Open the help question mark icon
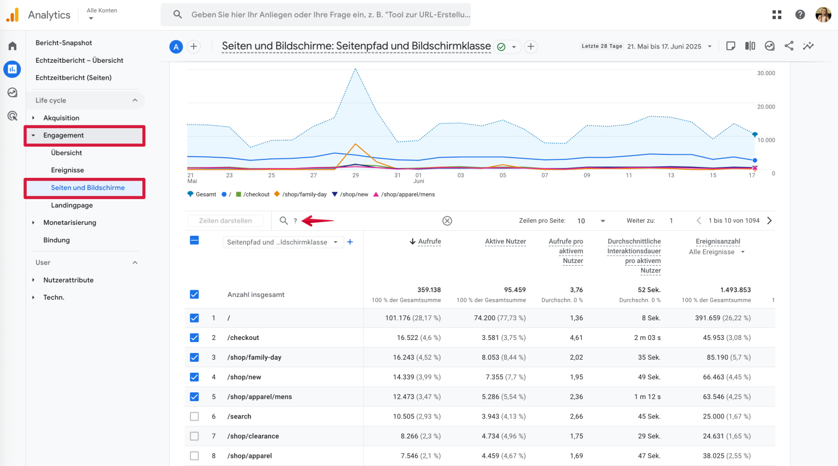The height and width of the screenshot is (466, 838). (800, 15)
